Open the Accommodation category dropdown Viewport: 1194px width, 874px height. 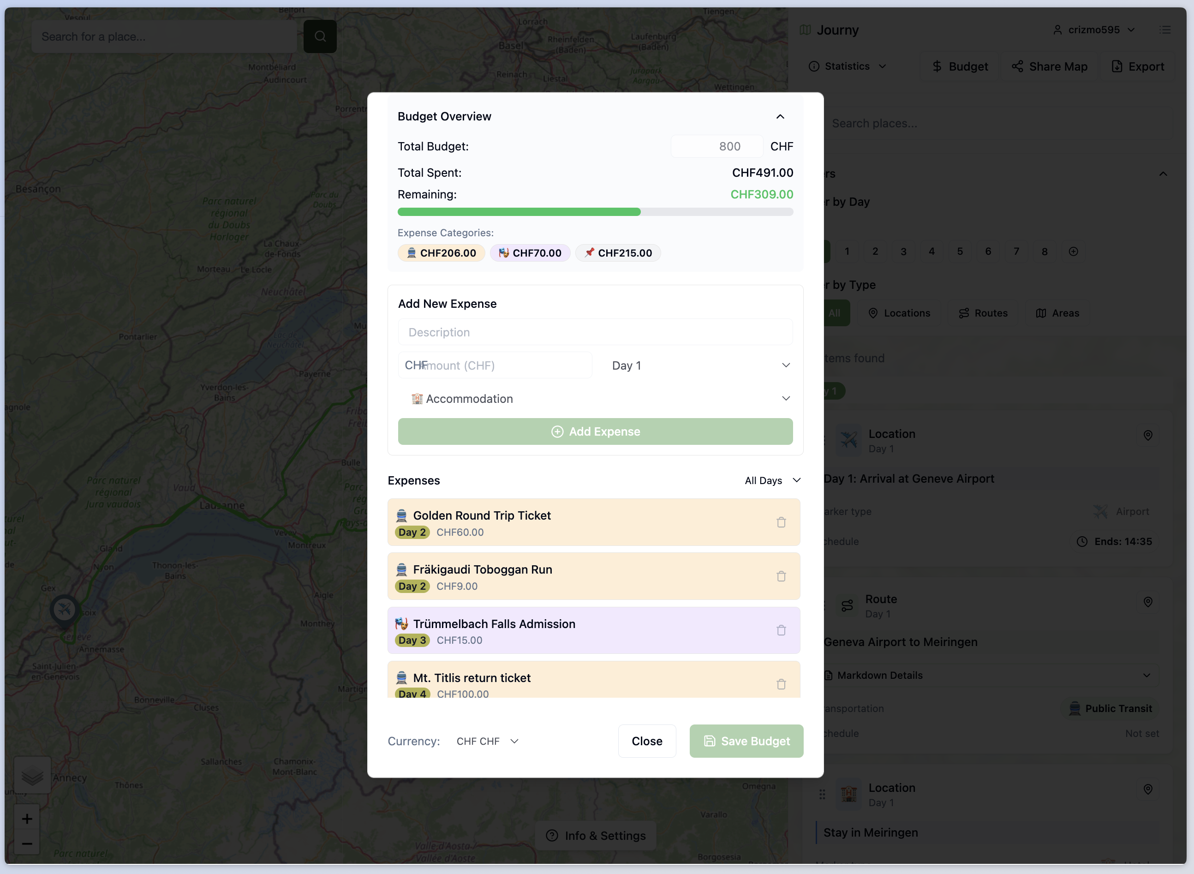pyautogui.click(x=596, y=399)
